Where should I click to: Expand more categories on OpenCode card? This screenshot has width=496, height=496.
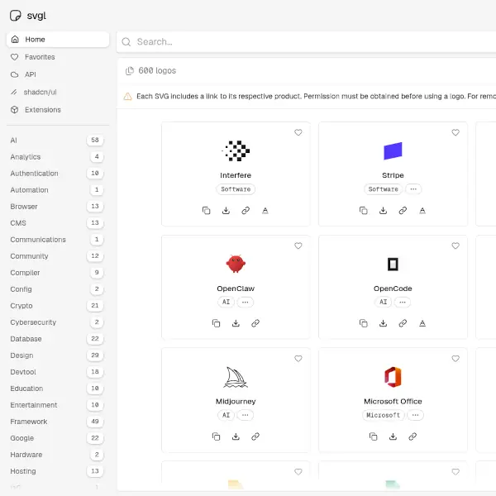pyautogui.click(x=403, y=302)
